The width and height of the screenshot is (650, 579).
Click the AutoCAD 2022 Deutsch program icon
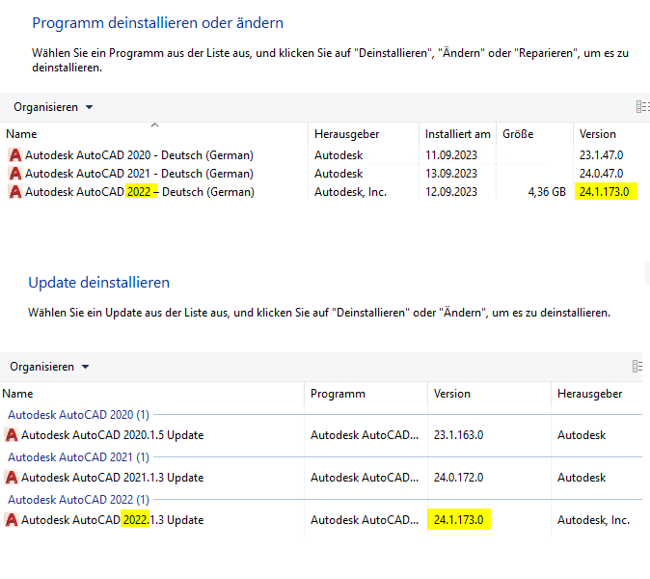click(14, 192)
